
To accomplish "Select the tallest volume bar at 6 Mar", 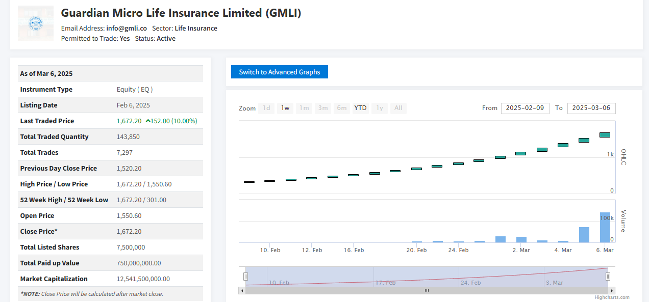I will [x=605, y=227].
